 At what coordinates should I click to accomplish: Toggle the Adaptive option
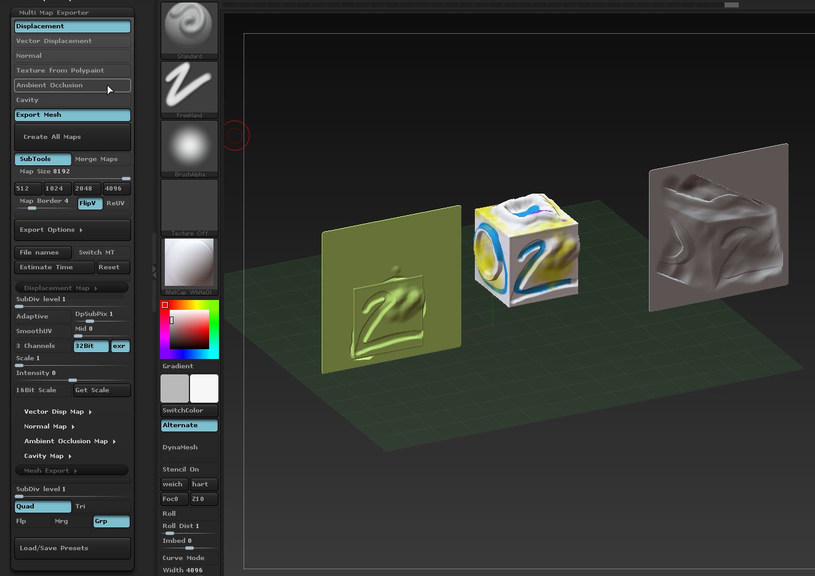click(43, 317)
